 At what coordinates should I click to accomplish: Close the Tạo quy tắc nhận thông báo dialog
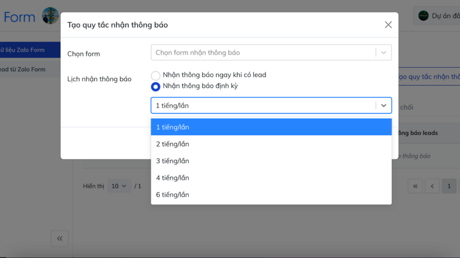[388, 25]
